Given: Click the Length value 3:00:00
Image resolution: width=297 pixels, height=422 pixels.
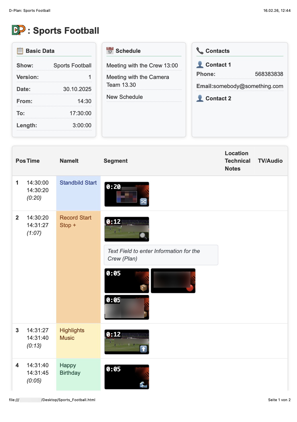Looking at the screenshot, I should [82, 125].
